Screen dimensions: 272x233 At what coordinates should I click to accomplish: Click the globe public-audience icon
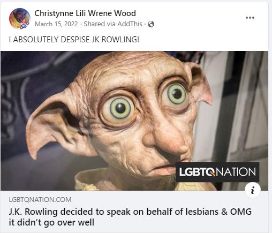click(x=151, y=24)
